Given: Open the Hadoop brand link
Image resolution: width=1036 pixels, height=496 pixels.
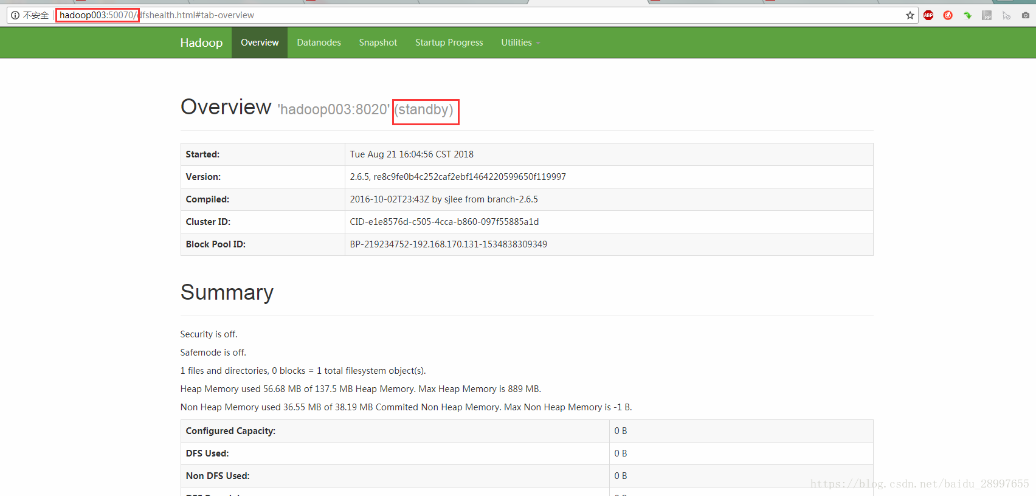Looking at the screenshot, I should click(x=201, y=43).
